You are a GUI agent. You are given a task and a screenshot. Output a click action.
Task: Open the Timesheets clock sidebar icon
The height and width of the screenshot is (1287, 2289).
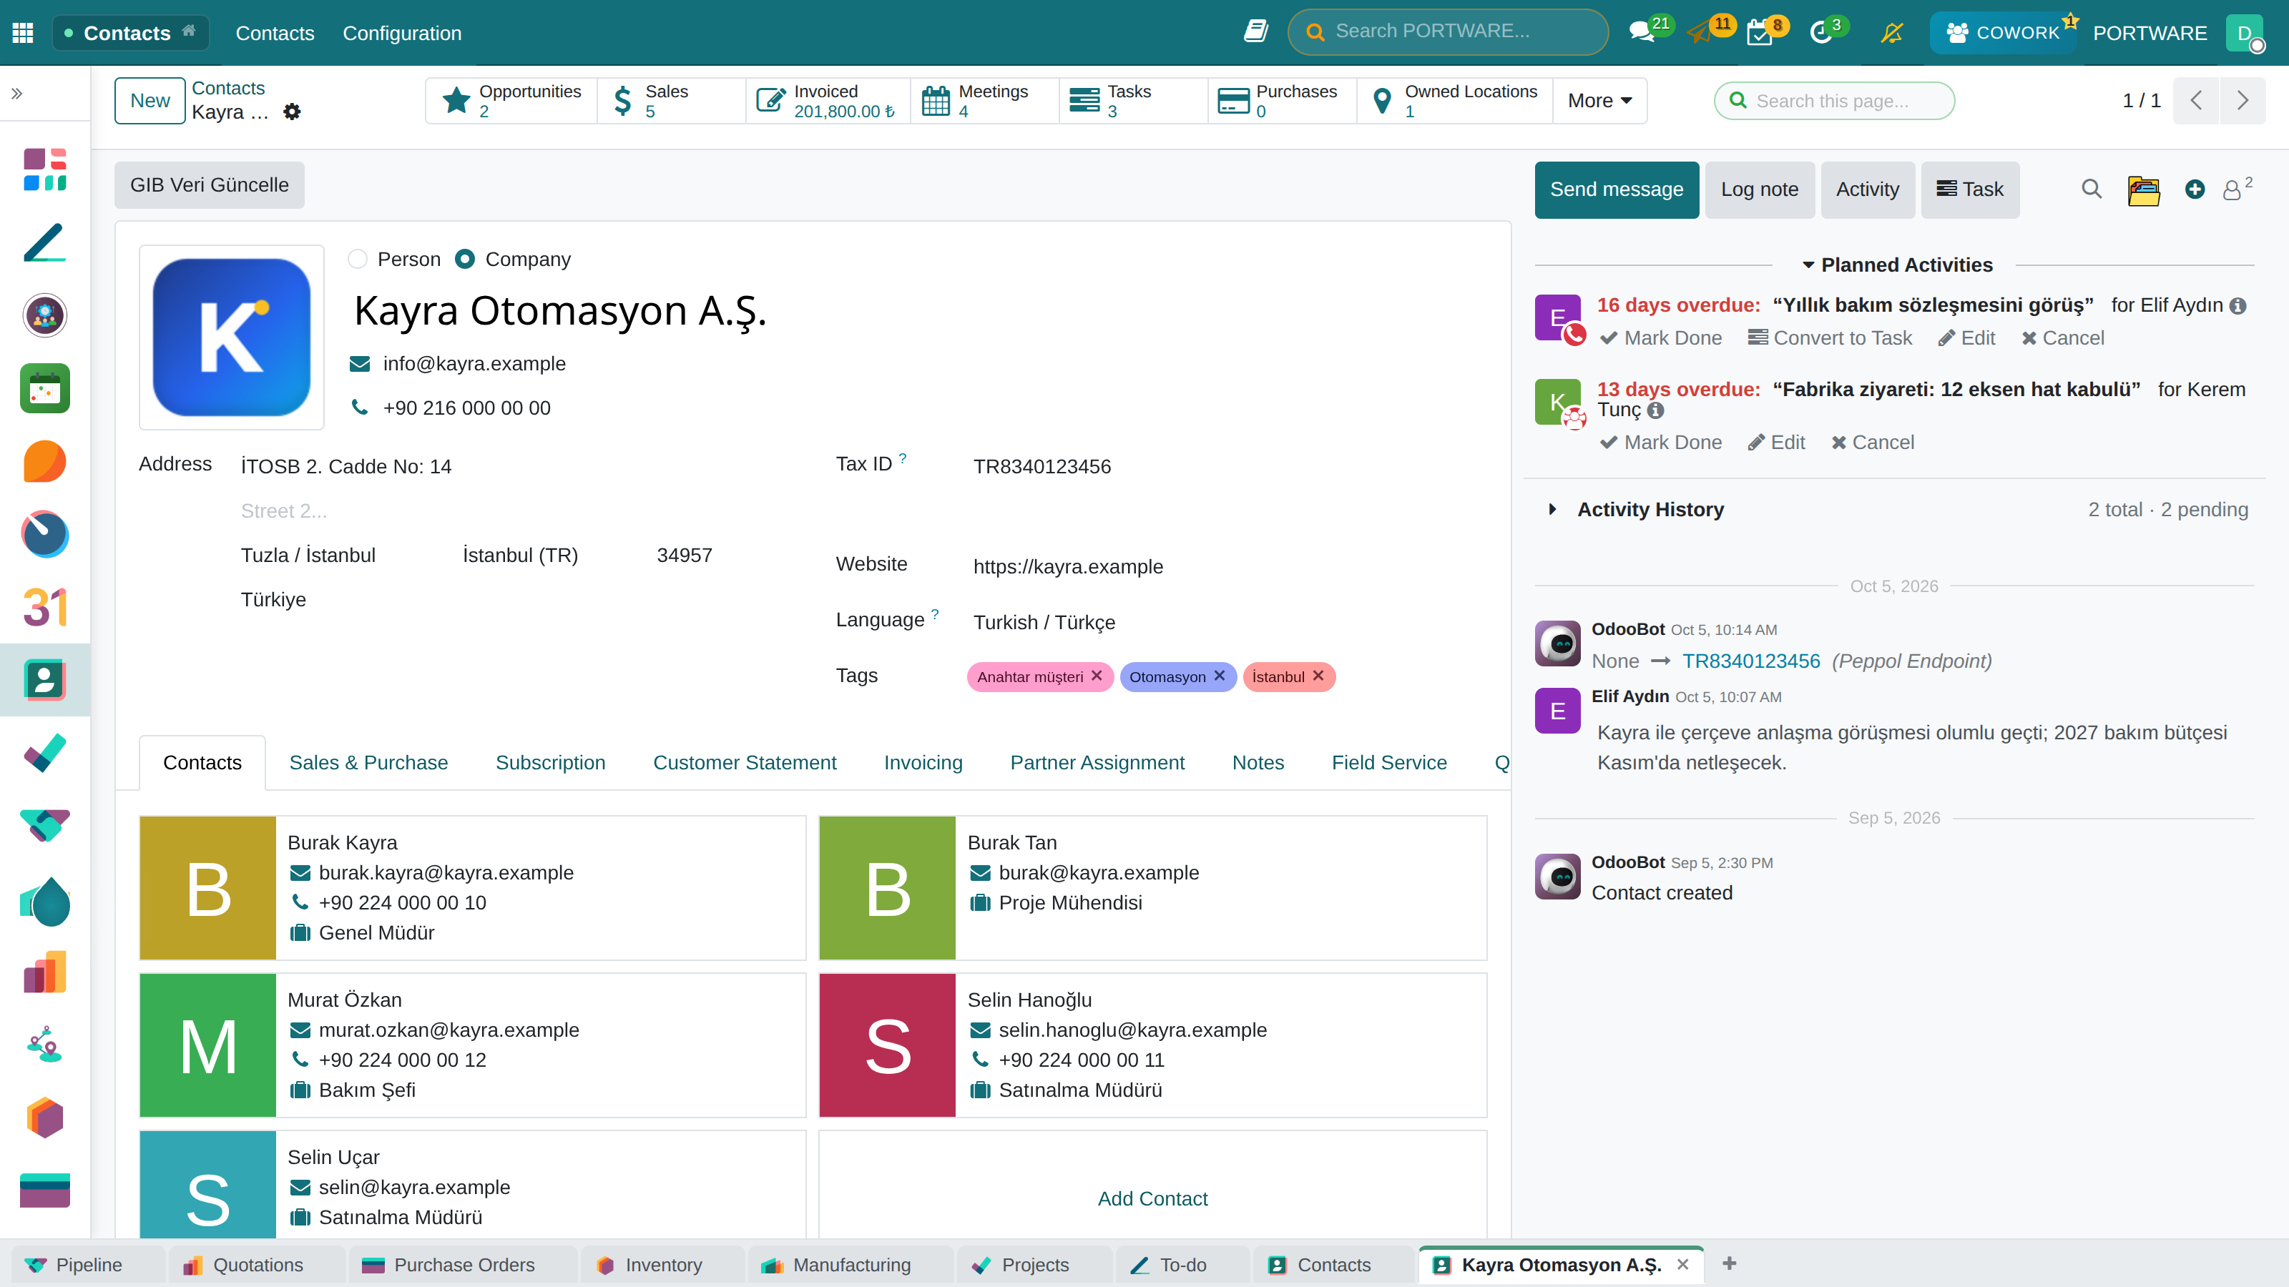[x=44, y=535]
